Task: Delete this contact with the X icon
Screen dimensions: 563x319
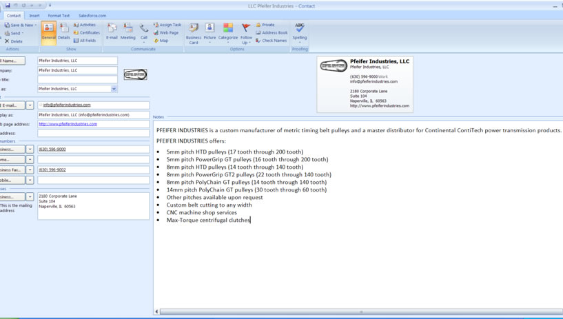Action: click(7, 41)
